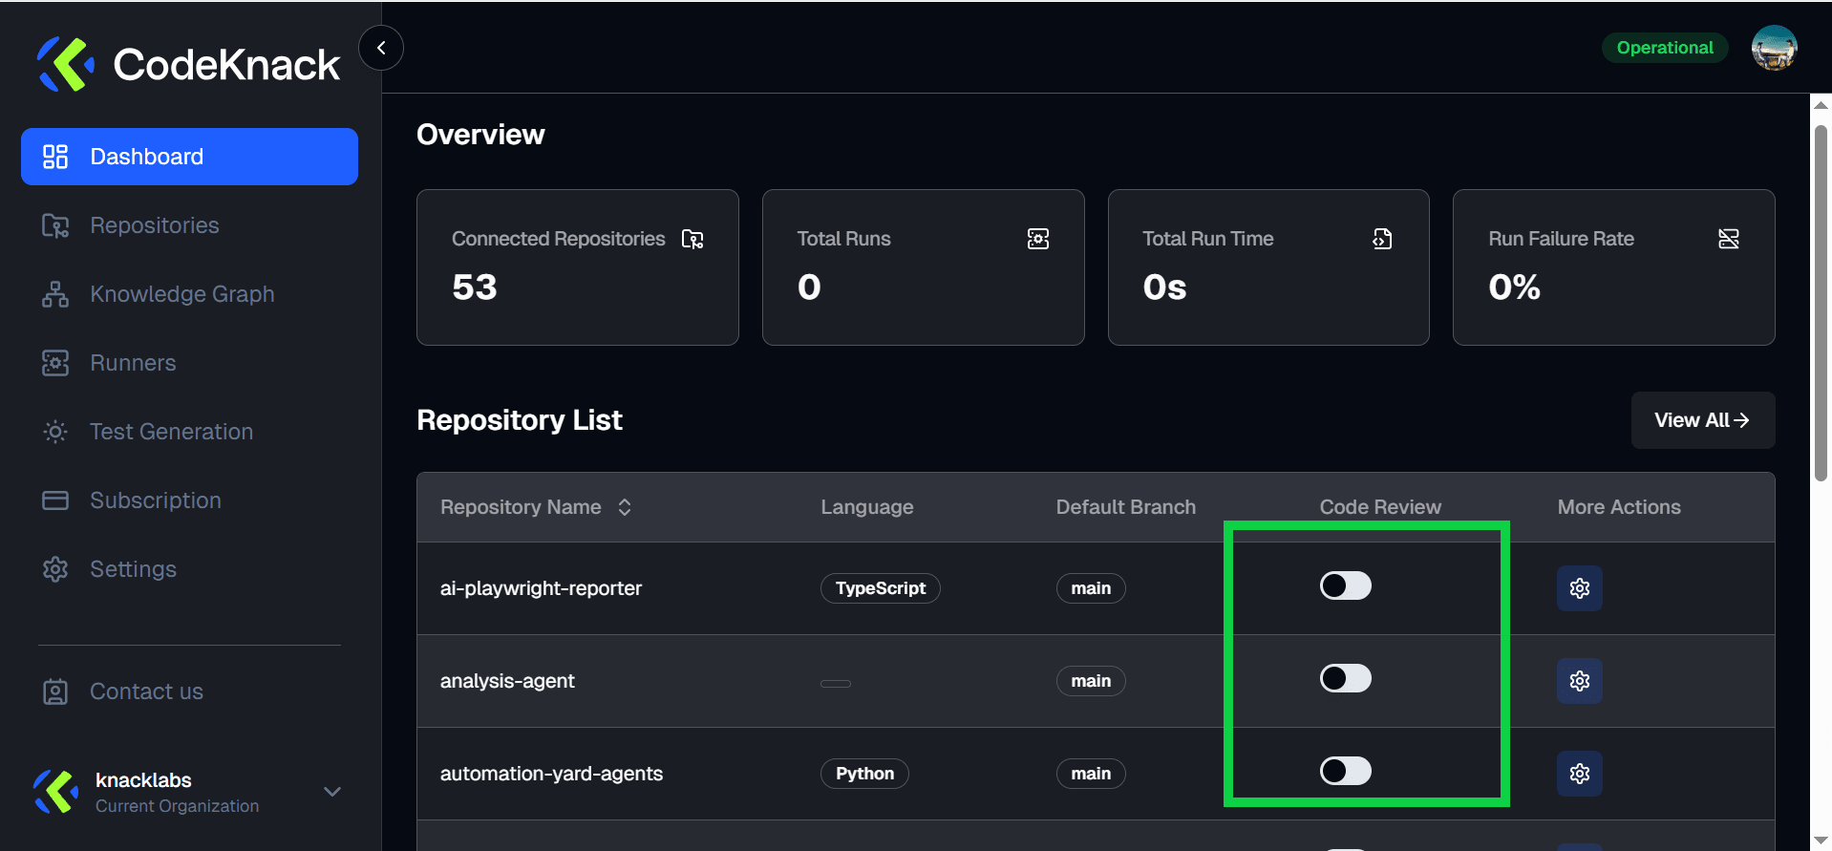Open the Dashboard menu item
The image size is (1832, 851).
pyautogui.click(x=189, y=157)
